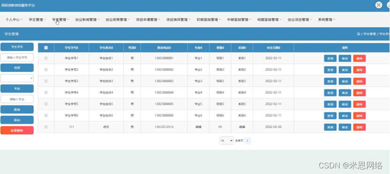
Task: Click the 查询 search button
Action: coord(17,110)
